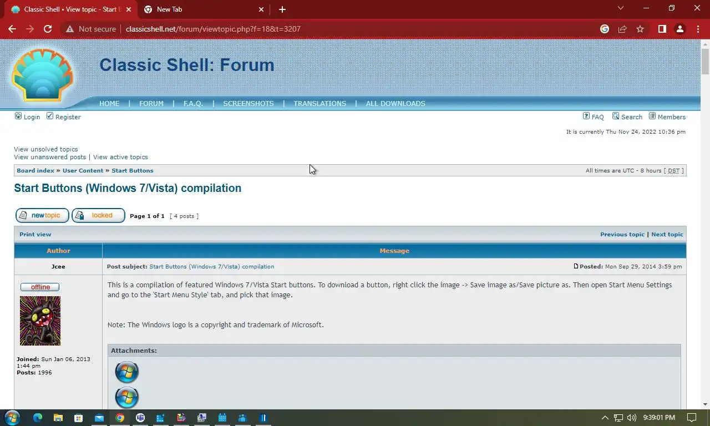The width and height of the screenshot is (710, 426).
Task: Click the small post icon before Posted
Action: [x=576, y=266]
